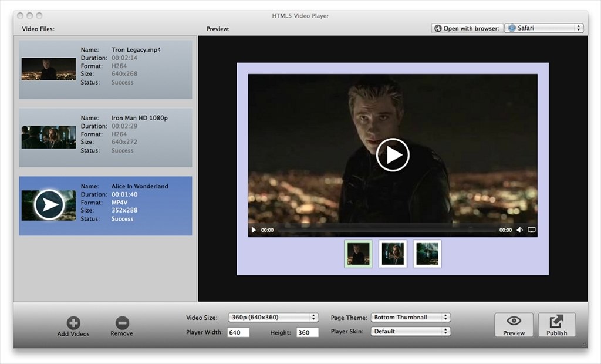Open the Player Skin dropdown
Image resolution: width=601 pixels, height=364 pixels.
(410, 331)
